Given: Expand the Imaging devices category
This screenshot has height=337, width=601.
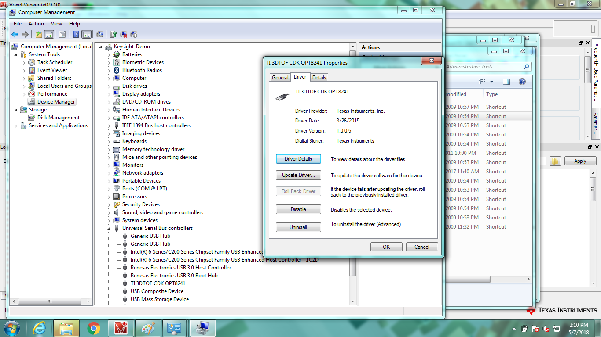Looking at the screenshot, I should coord(109,134).
